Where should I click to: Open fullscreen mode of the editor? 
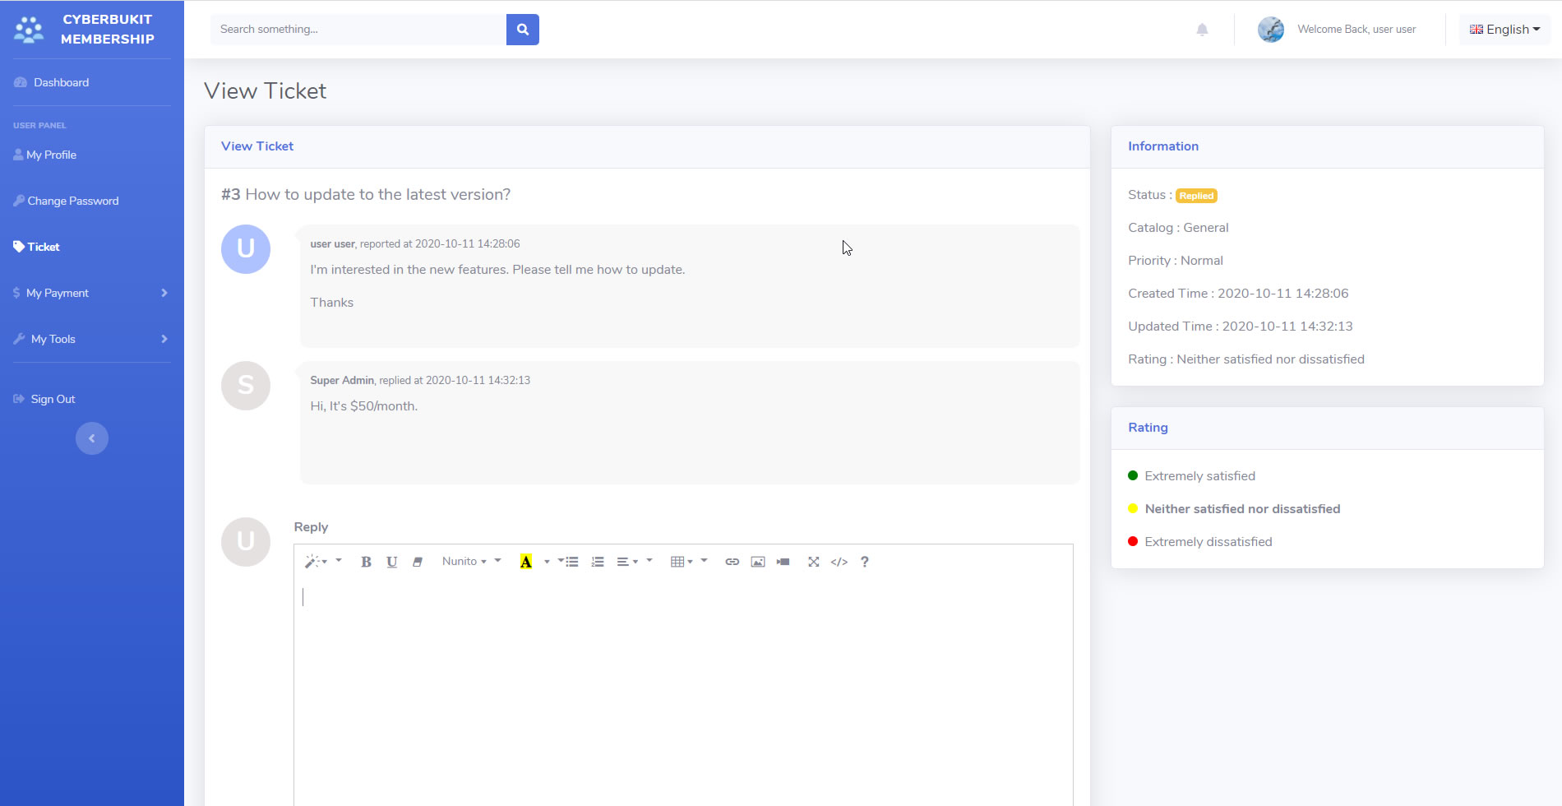coord(813,562)
